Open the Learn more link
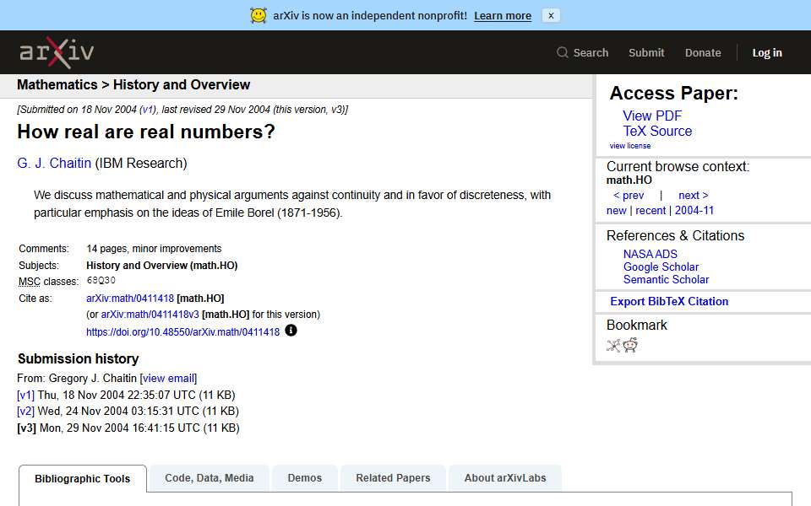Screen dimensions: 811x506 click(x=502, y=16)
